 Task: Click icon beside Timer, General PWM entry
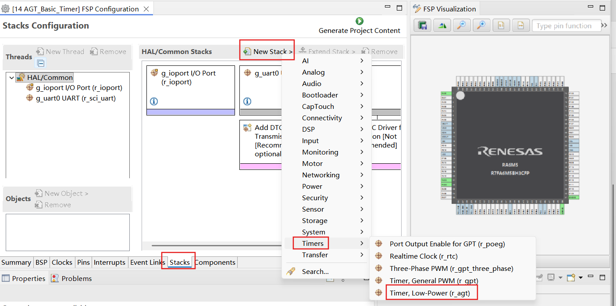coord(379,281)
